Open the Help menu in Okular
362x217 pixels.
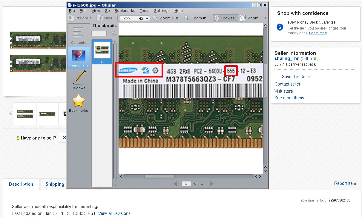pos(179,11)
